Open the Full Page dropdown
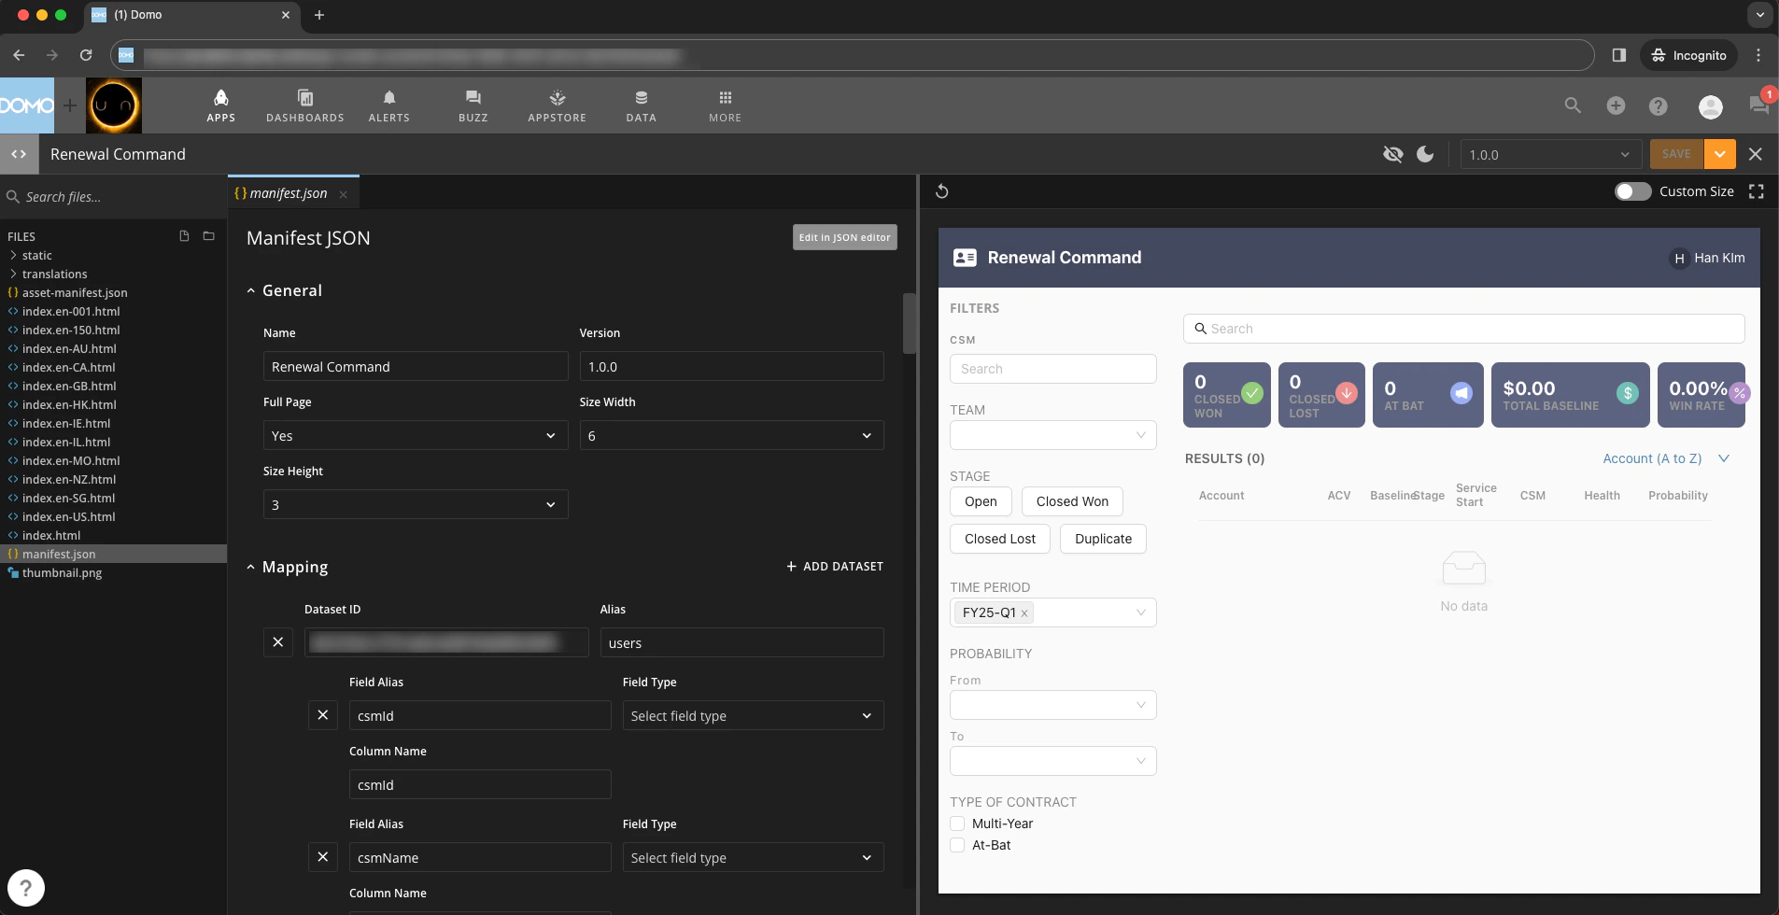 pos(416,436)
